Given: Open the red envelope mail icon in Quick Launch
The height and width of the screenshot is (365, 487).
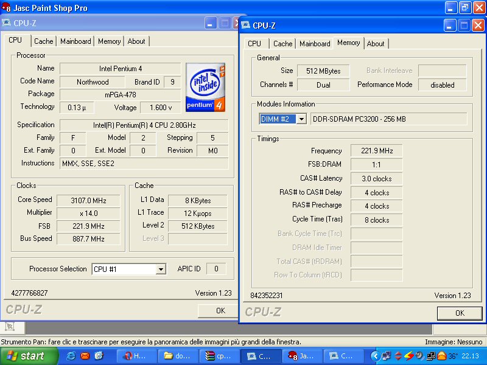Looking at the screenshot, I should (85, 356).
